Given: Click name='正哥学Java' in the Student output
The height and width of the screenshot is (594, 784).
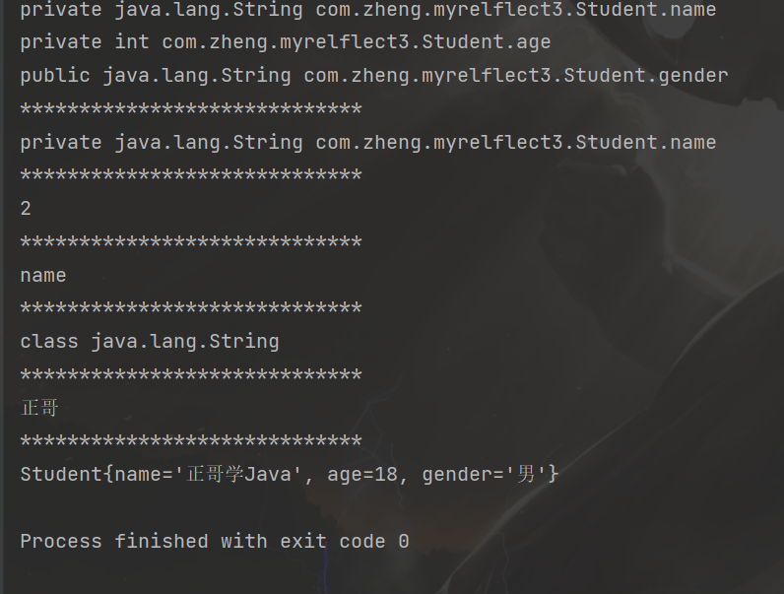Looking at the screenshot, I should tap(209, 475).
